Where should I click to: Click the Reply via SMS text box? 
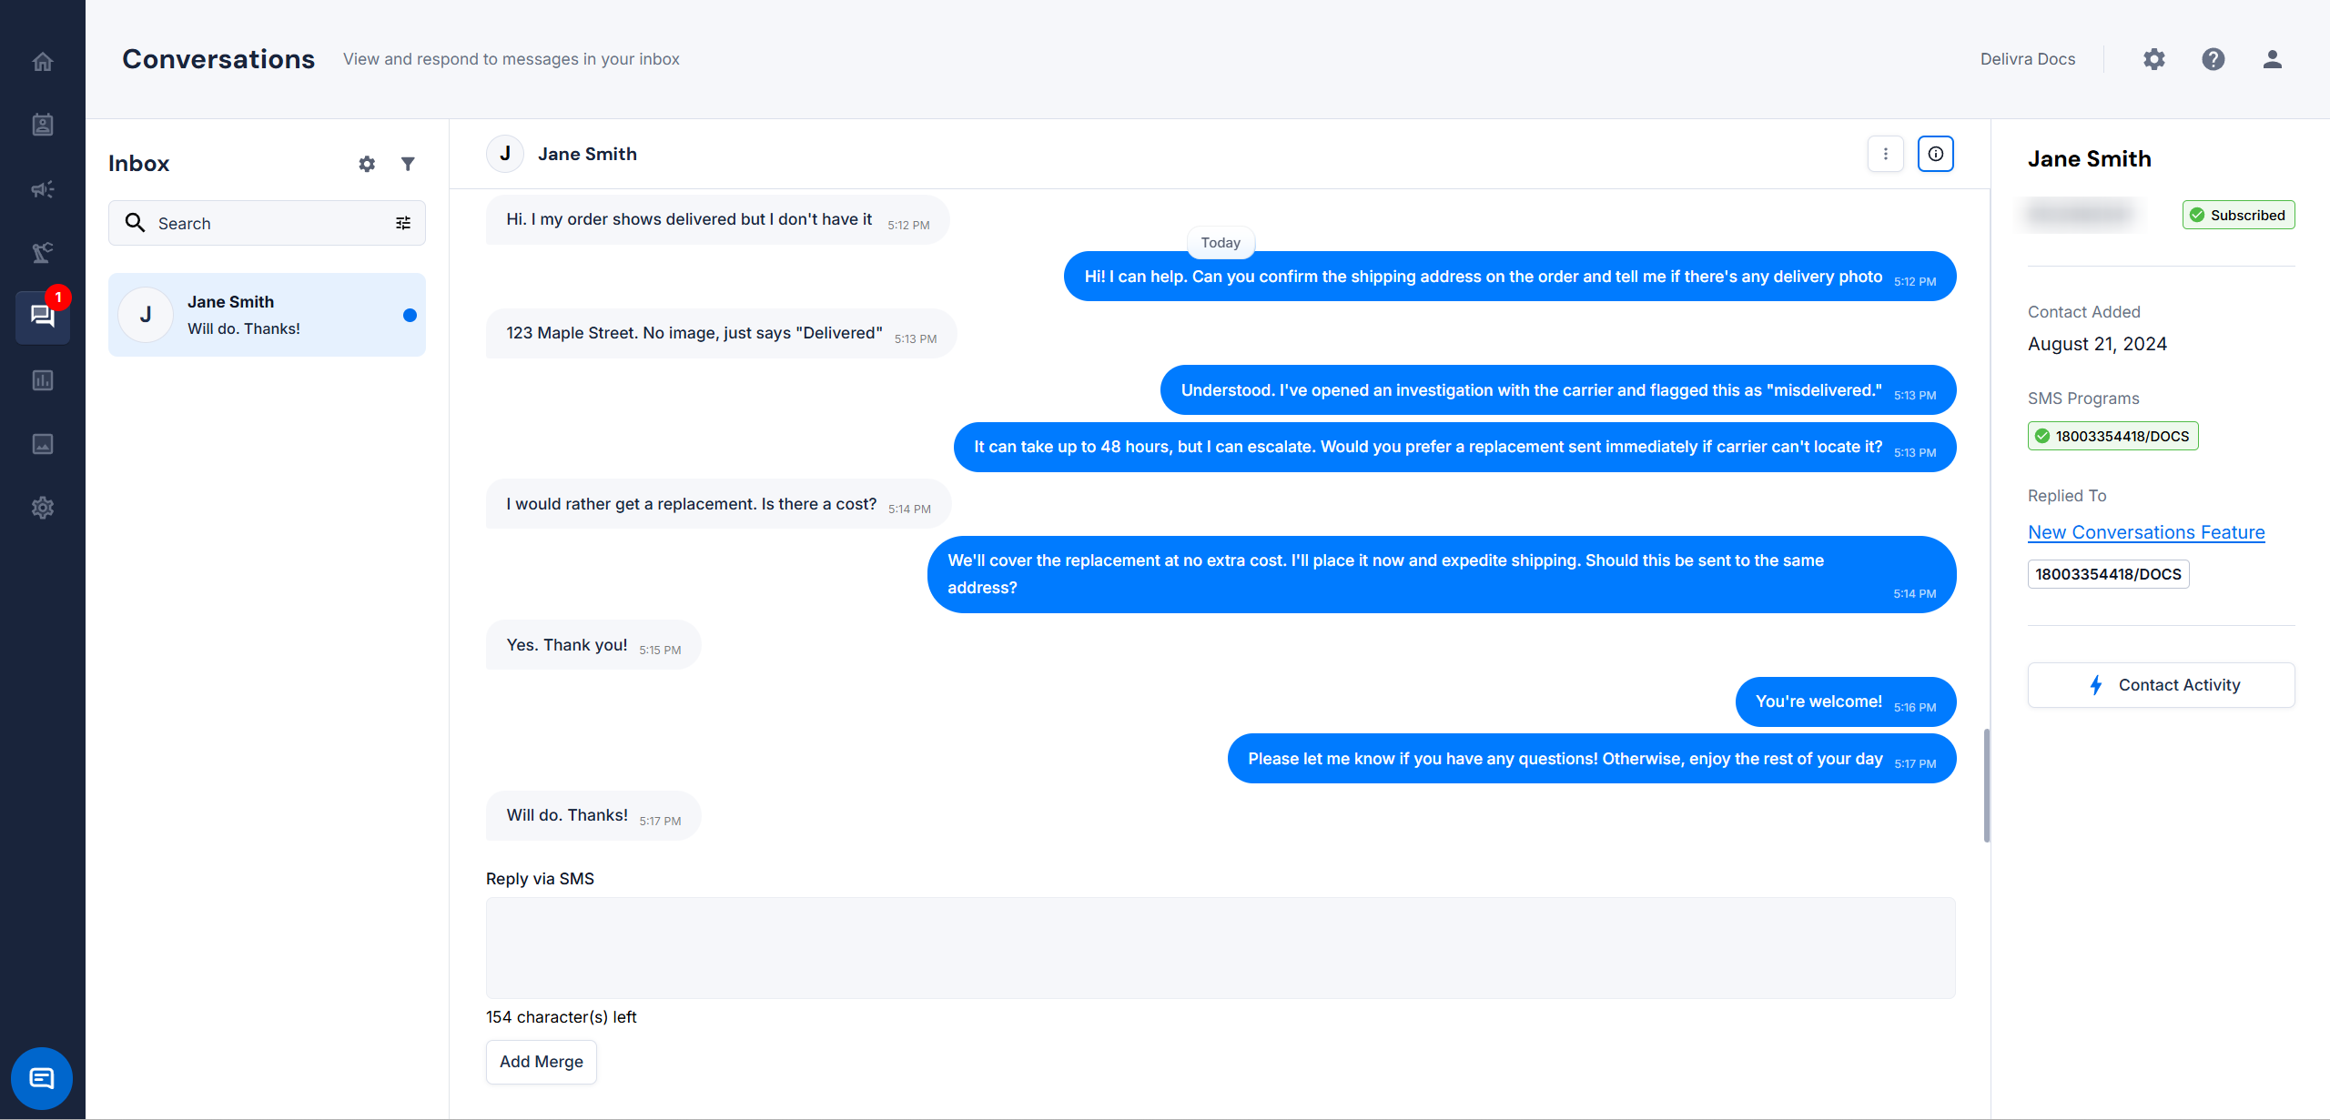(x=1220, y=948)
